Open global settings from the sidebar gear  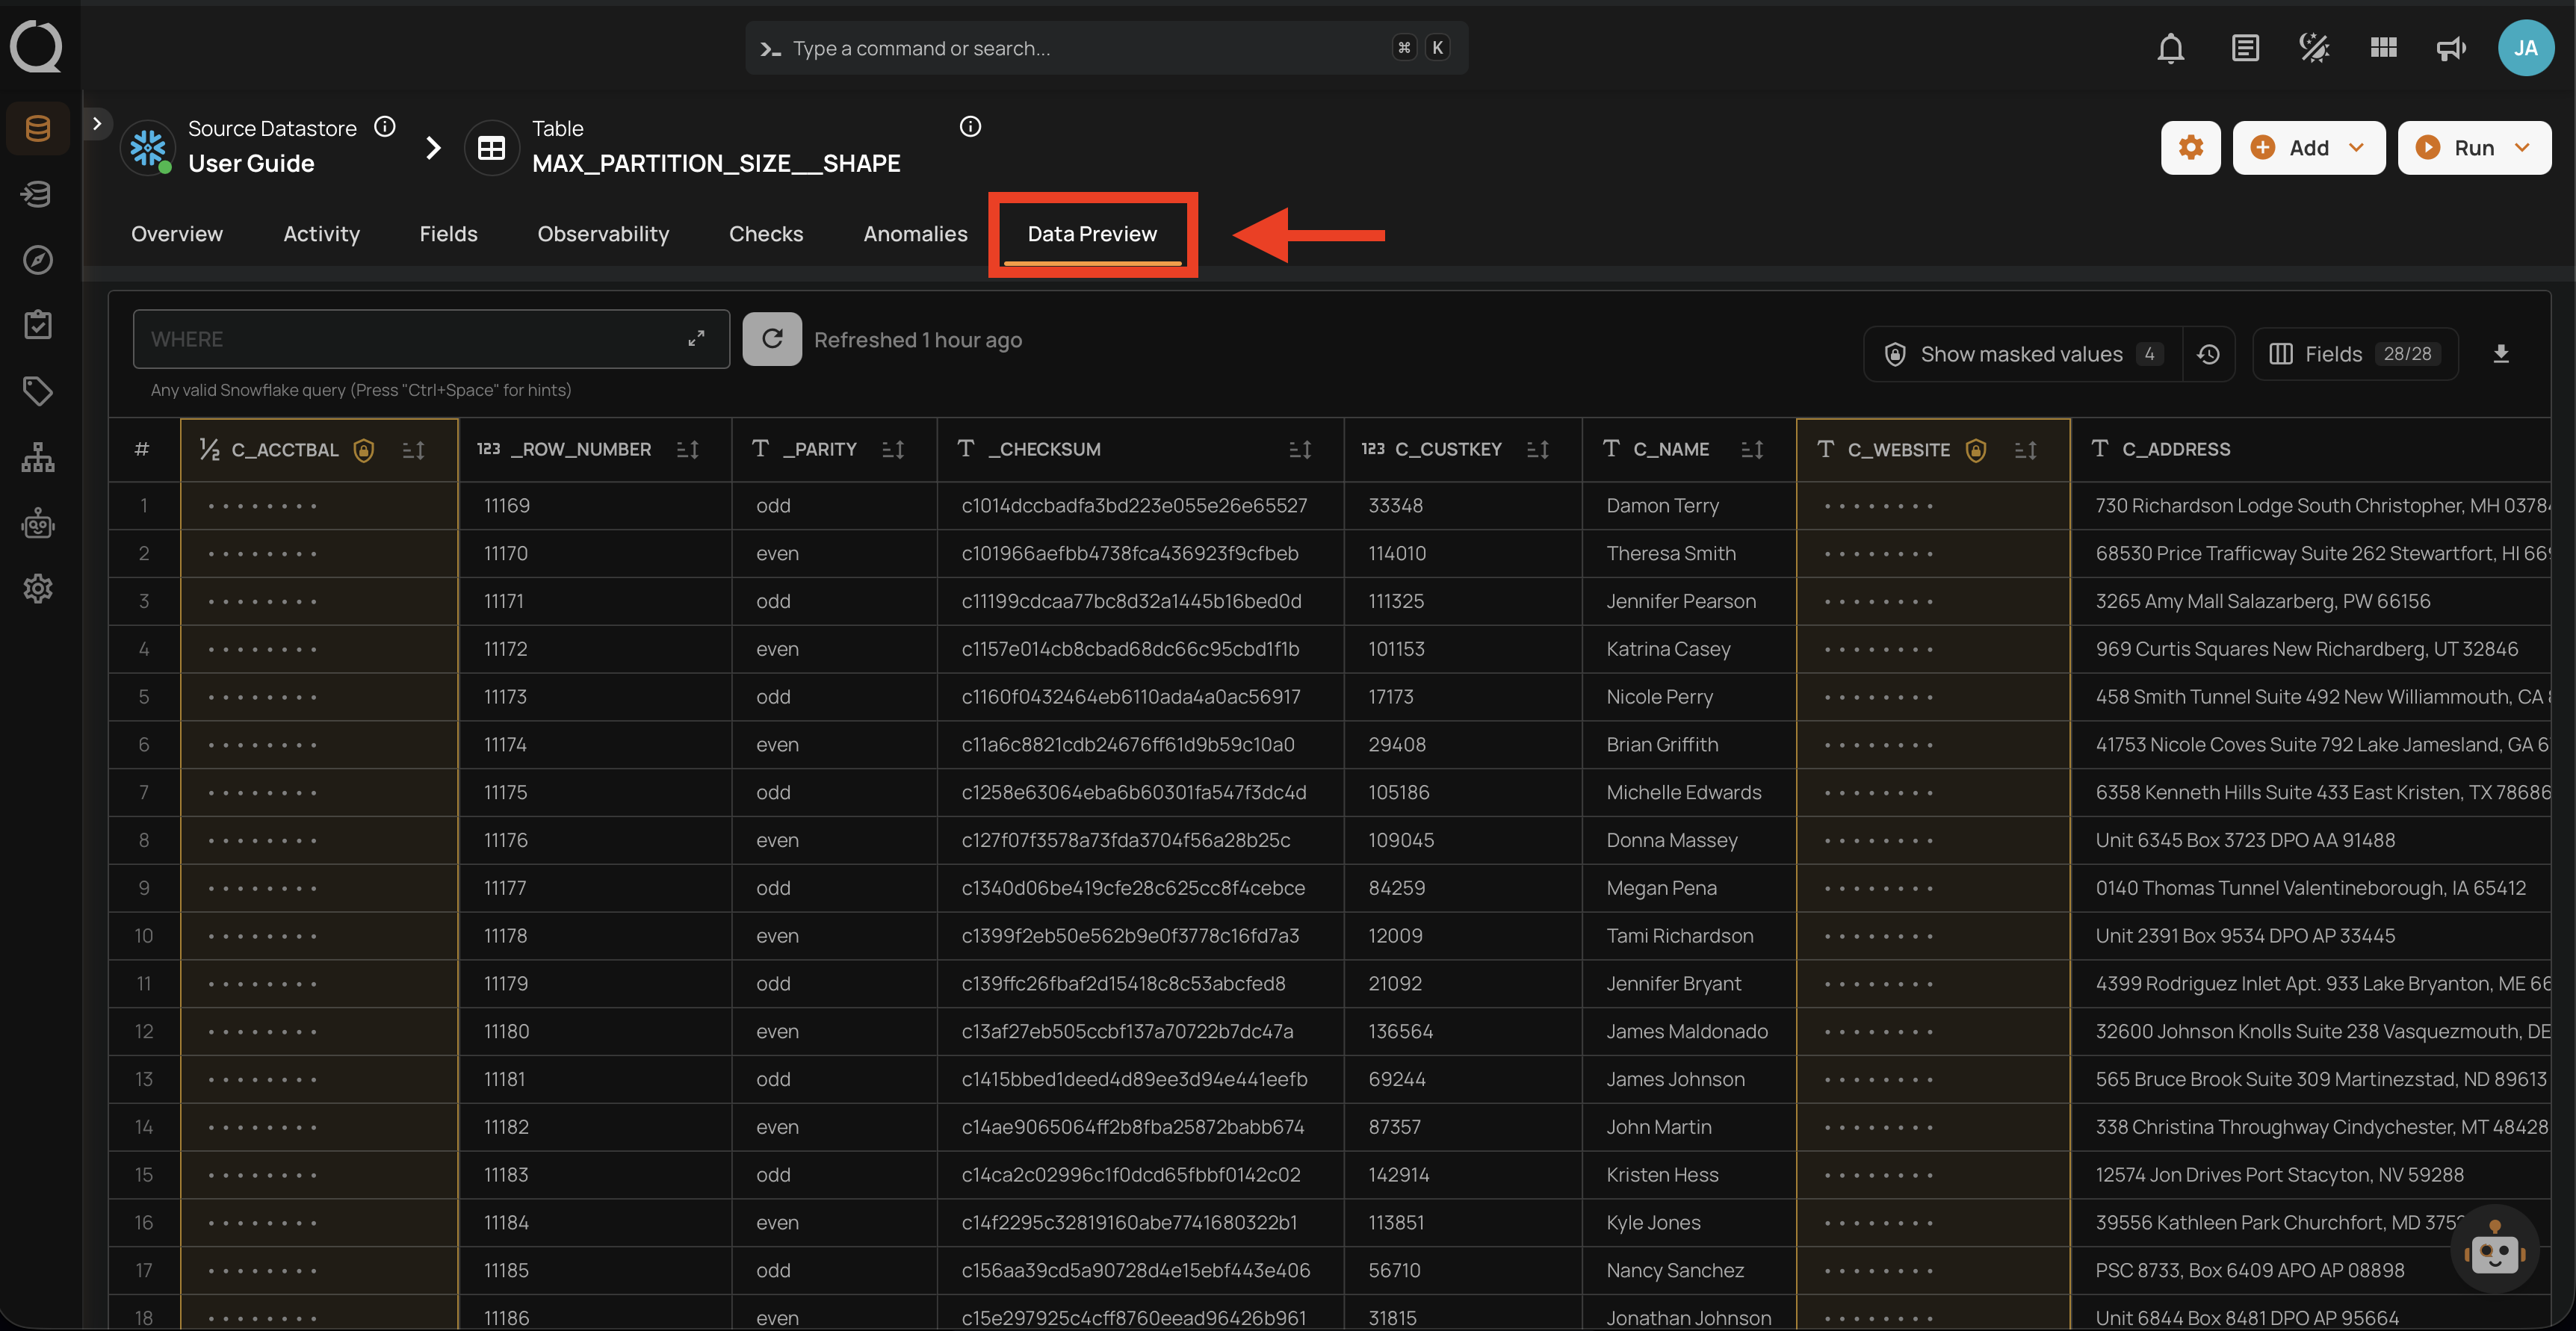pos(37,589)
